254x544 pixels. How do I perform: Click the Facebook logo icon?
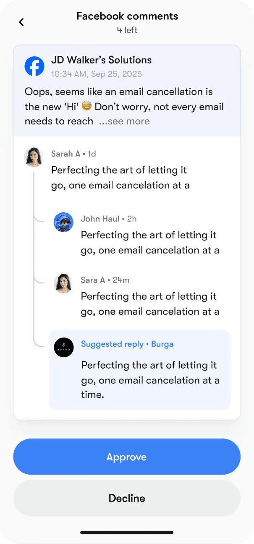[34, 66]
